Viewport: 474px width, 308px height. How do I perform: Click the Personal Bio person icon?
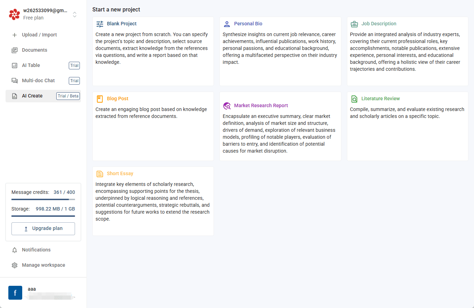(x=227, y=24)
